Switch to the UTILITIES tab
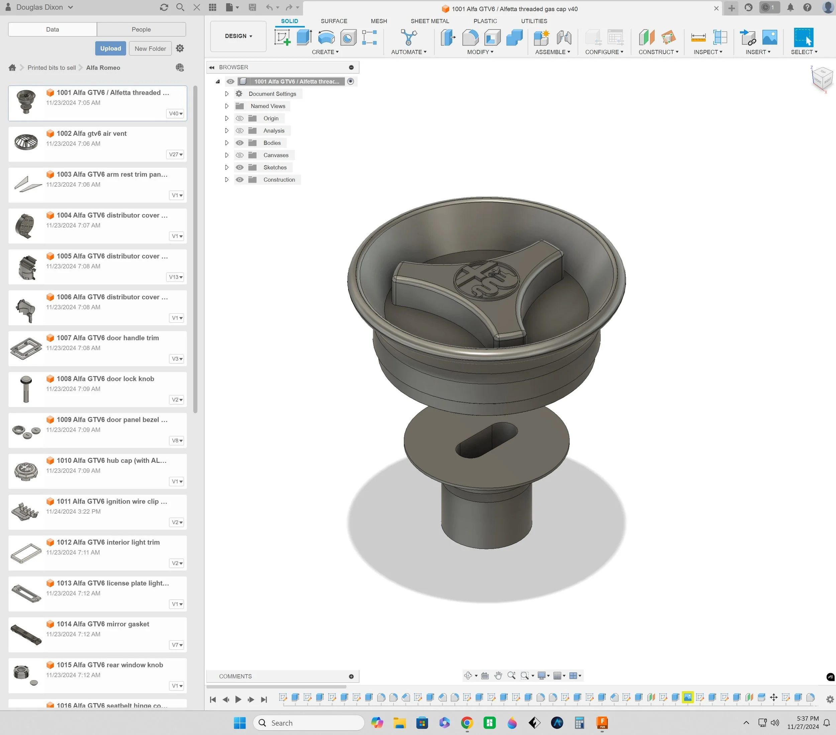 (x=534, y=21)
